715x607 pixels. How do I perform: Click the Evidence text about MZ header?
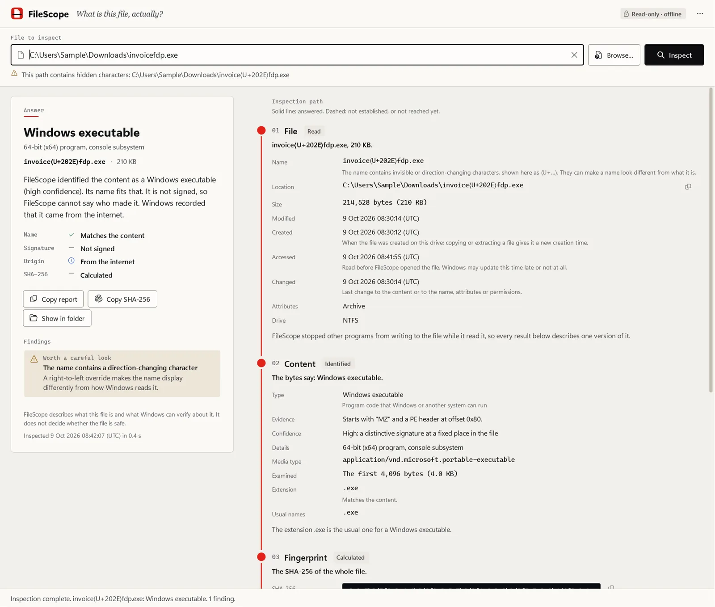[x=412, y=419]
